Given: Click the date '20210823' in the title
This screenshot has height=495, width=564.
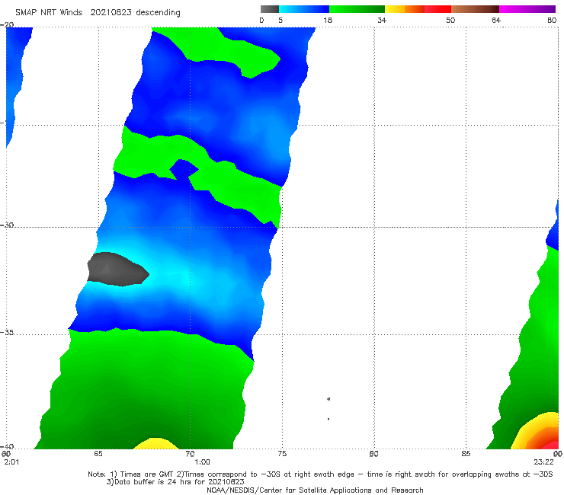Looking at the screenshot, I should point(111,12).
